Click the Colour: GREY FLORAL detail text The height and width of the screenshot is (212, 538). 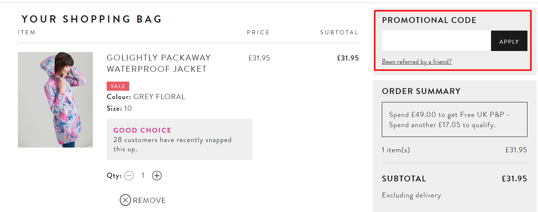pyautogui.click(x=146, y=96)
